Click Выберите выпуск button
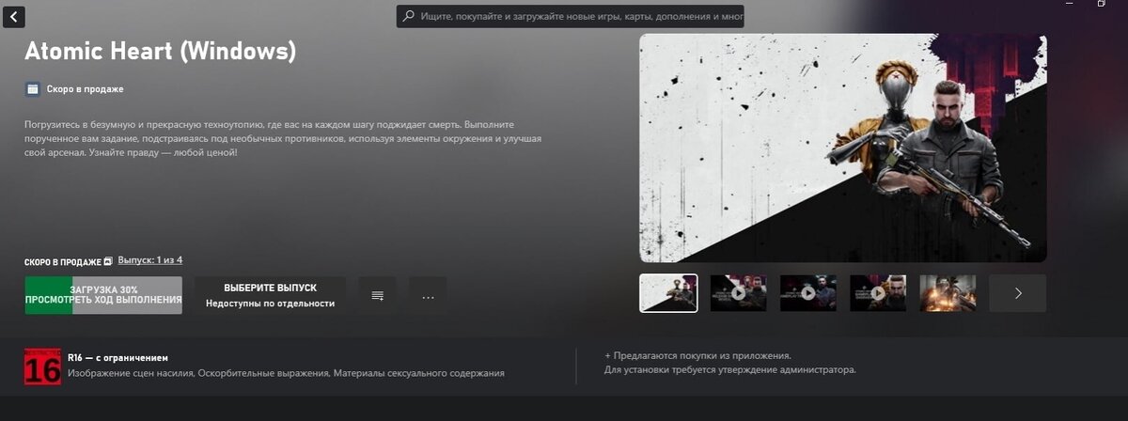1128x421 pixels. [270, 295]
